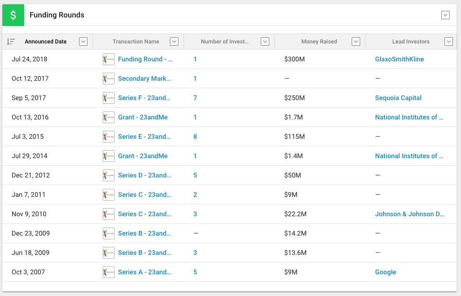
Task: Click the 23andMe logo in the Jun 18, 2009 row
Action: pyautogui.click(x=108, y=253)
